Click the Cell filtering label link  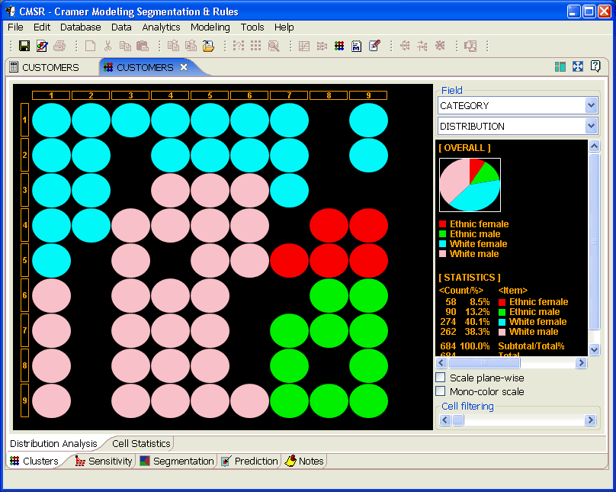coord(467,406)
